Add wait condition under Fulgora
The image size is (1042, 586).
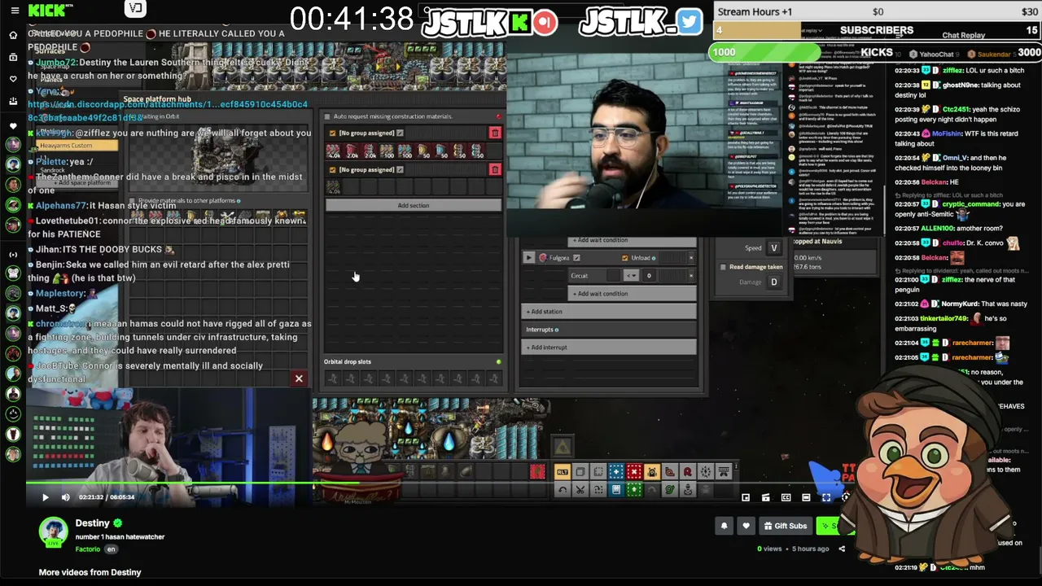[632, 293]
